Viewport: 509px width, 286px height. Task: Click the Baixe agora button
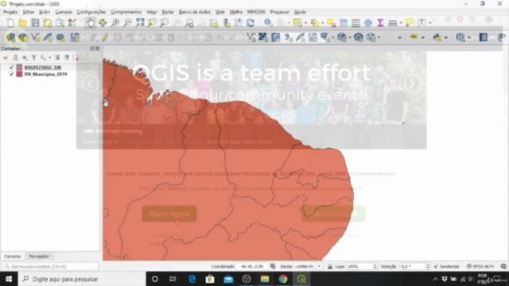(x=169, y=214)
